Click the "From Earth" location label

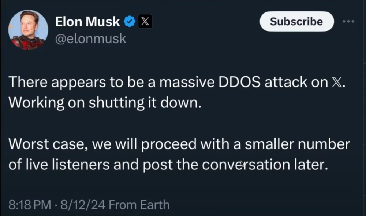[139, 205]
